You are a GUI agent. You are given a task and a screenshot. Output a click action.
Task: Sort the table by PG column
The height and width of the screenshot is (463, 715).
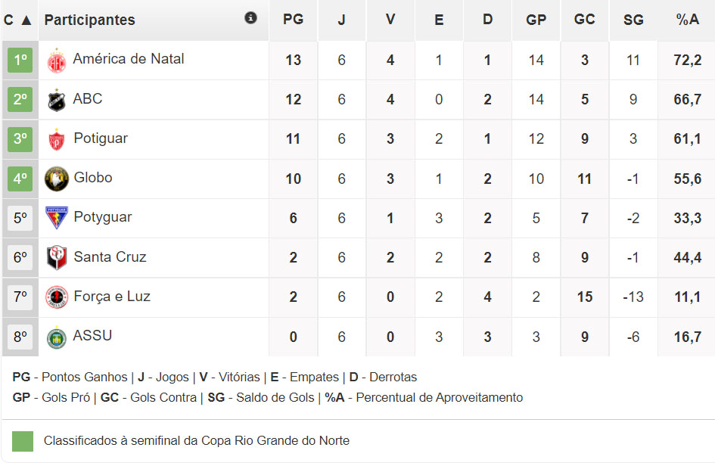coord(294,20)
